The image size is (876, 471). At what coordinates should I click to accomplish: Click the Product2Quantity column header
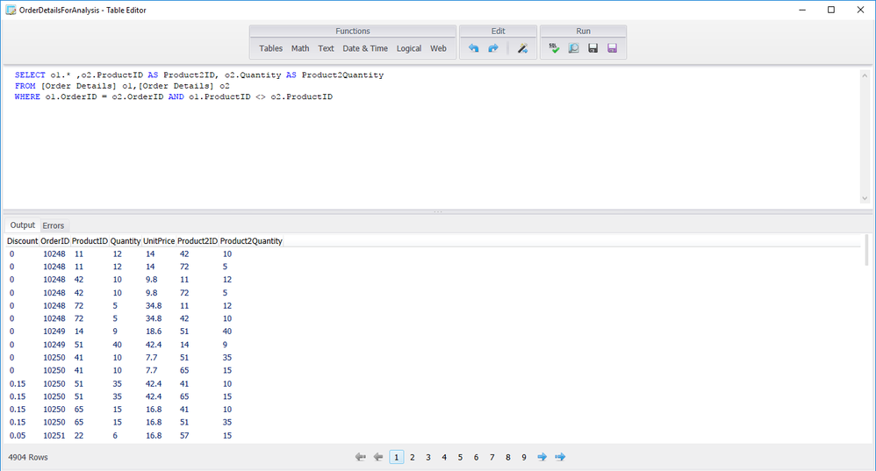click(251, 241)
